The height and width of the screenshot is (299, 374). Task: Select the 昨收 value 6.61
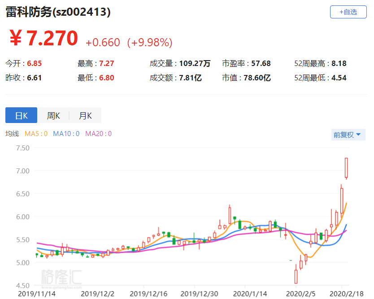click(35, 78)
